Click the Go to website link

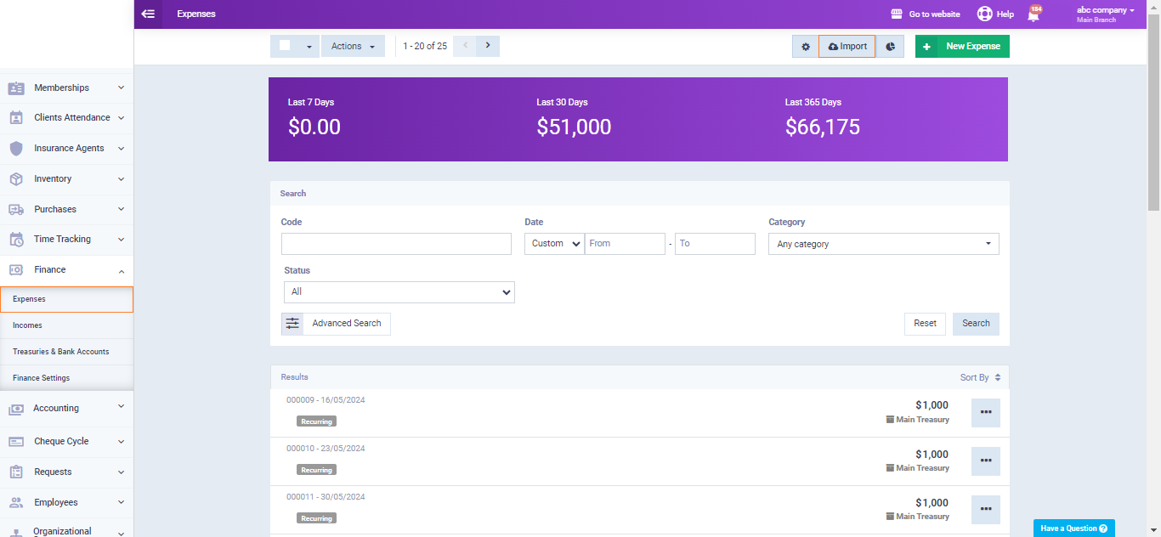point(934,14)
